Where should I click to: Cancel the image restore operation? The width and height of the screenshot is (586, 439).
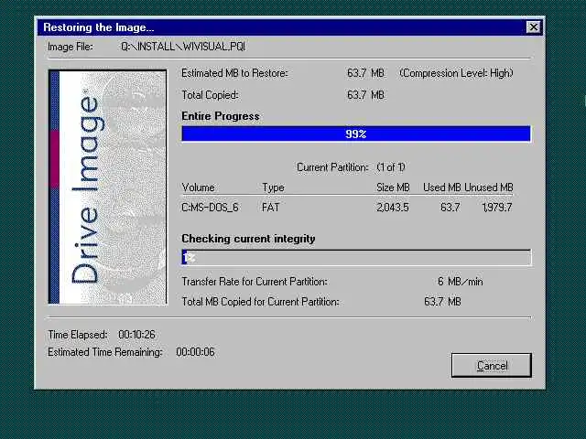[491, 365]
